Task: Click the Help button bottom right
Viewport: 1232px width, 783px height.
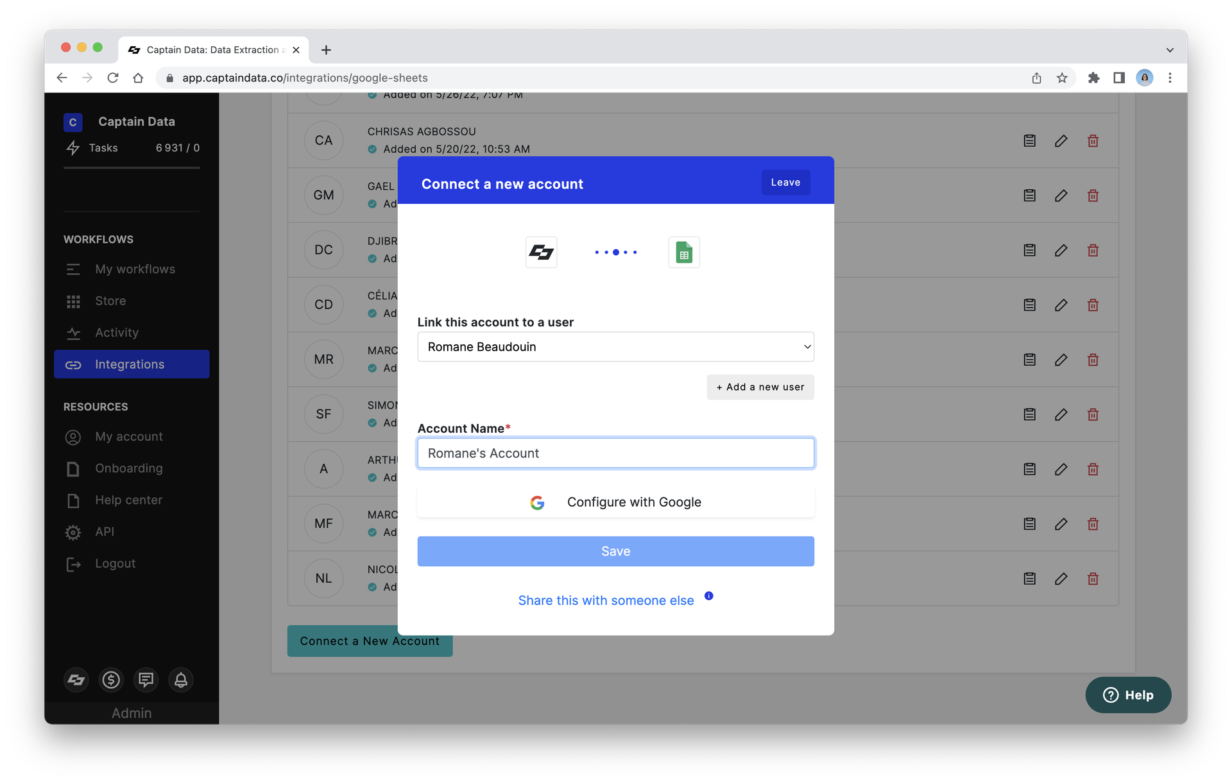Action: pos(1128,695)
